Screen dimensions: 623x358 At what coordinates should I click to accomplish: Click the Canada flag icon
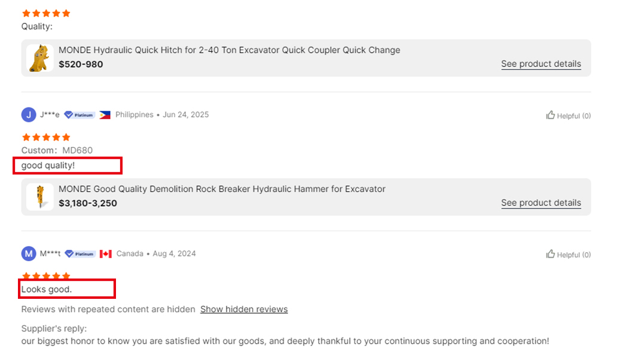pos(106,253)
